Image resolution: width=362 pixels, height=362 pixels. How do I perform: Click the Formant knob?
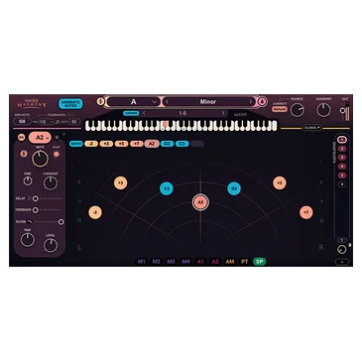(51, 183)
